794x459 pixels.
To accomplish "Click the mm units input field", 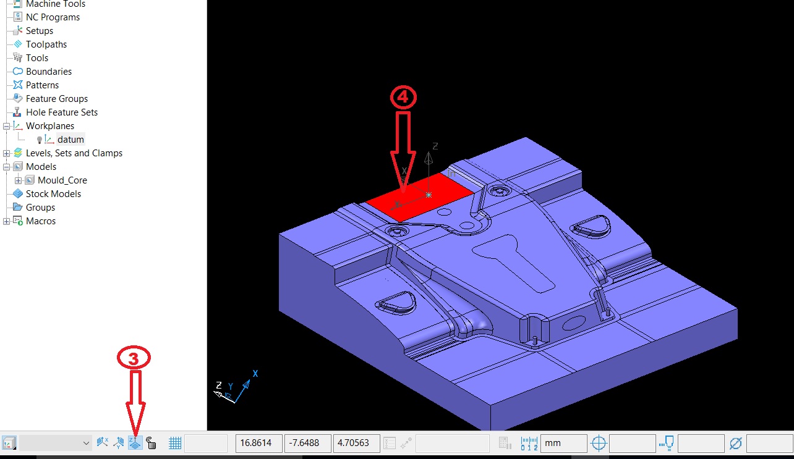I will (x=561, y=443).
